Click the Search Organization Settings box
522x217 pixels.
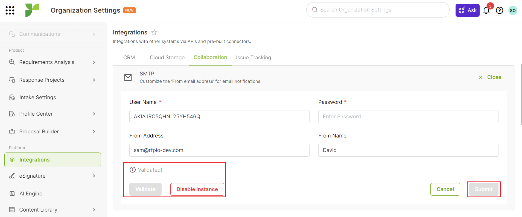pos(378,10)
